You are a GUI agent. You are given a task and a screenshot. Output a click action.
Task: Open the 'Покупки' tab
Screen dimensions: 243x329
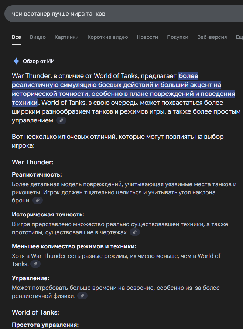(x=178, y=37)
